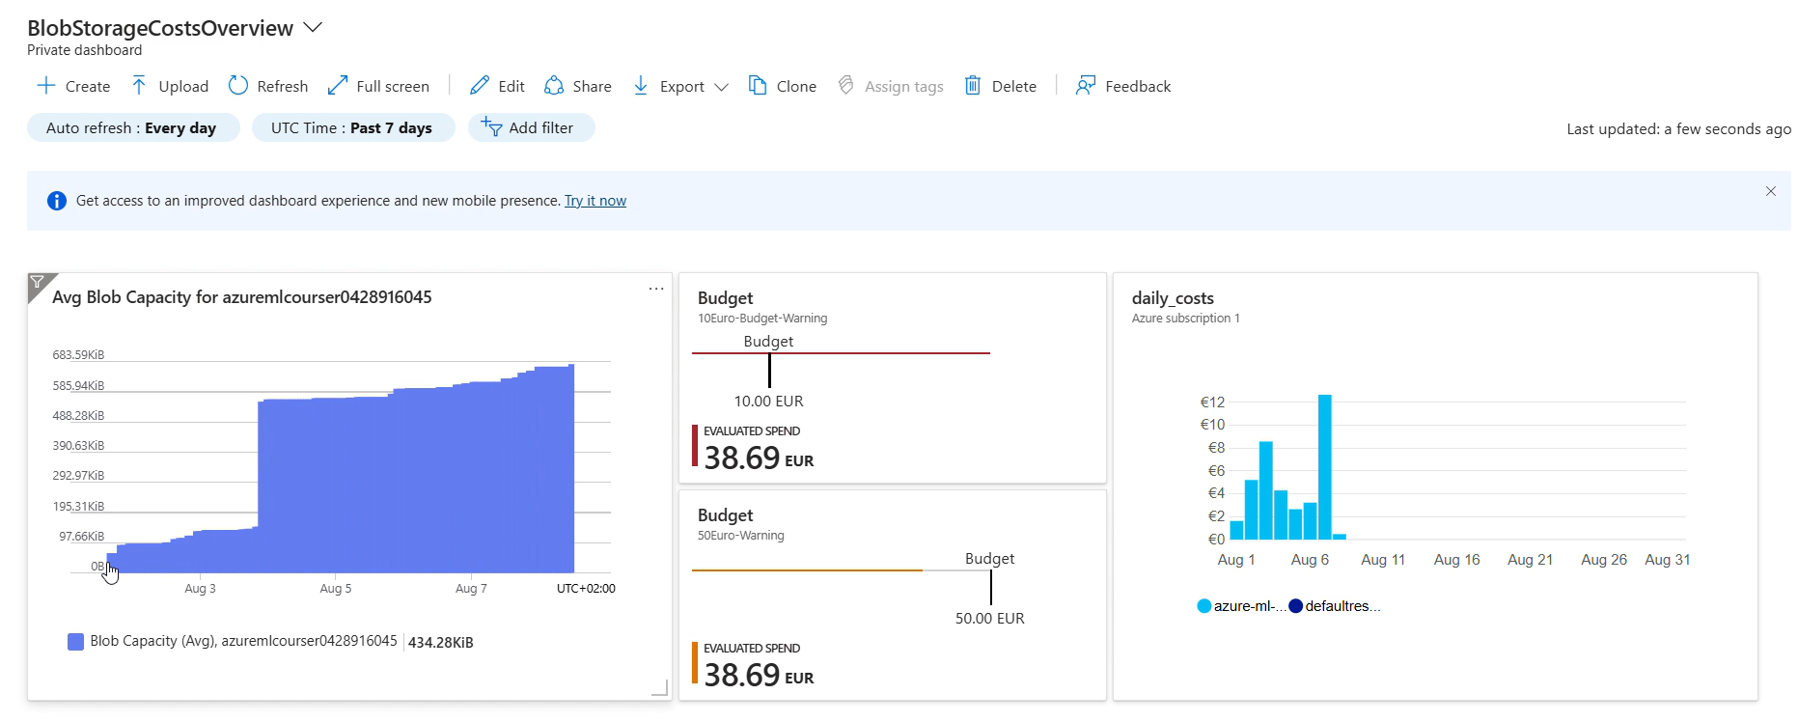
Task: Click the Edit pencil icon
Action: (480, 86)
